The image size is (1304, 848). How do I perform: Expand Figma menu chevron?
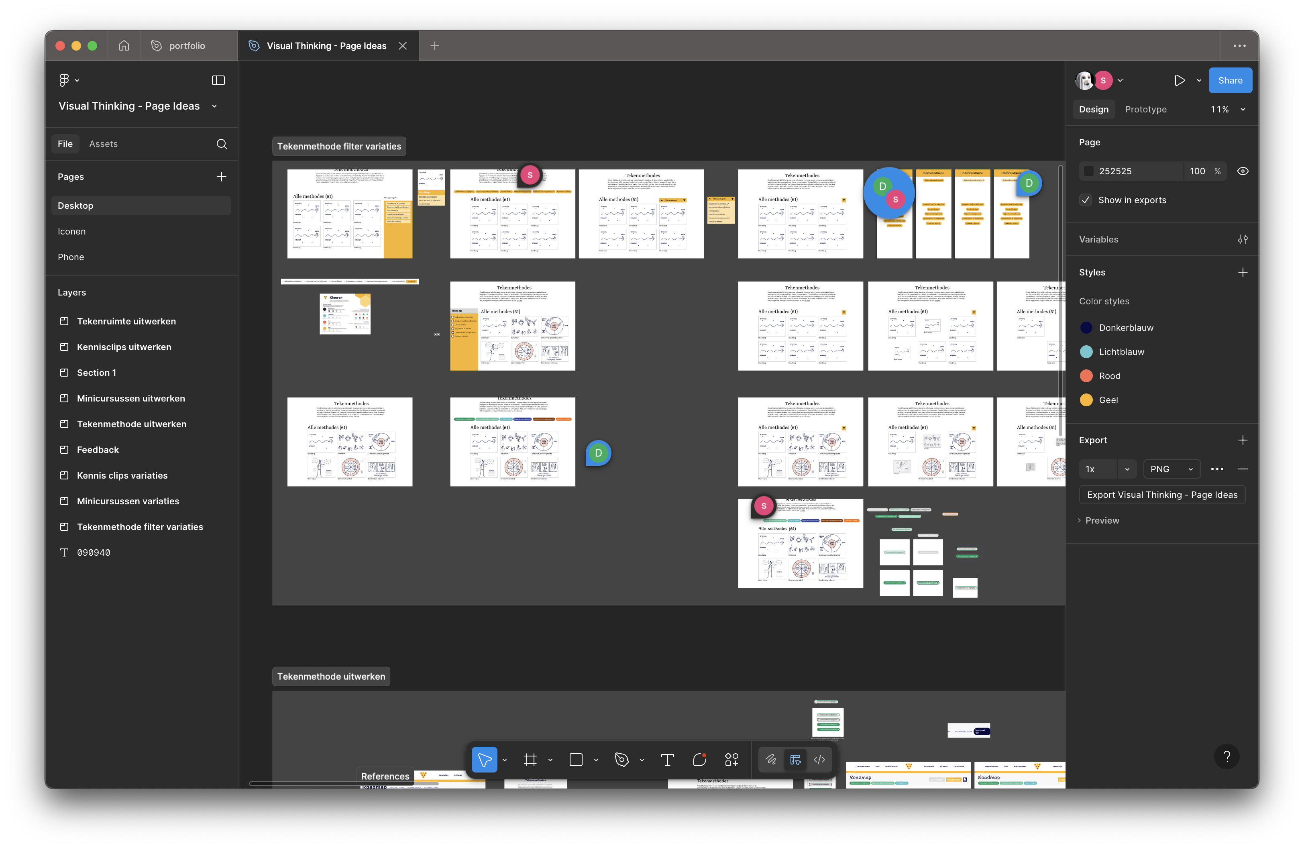77,81
